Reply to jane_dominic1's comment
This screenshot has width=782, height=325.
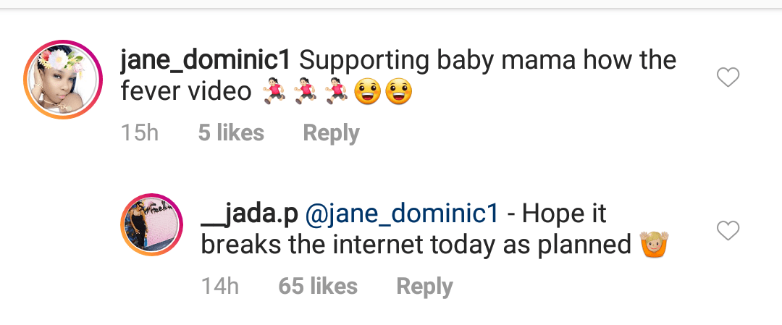(331, 133)
